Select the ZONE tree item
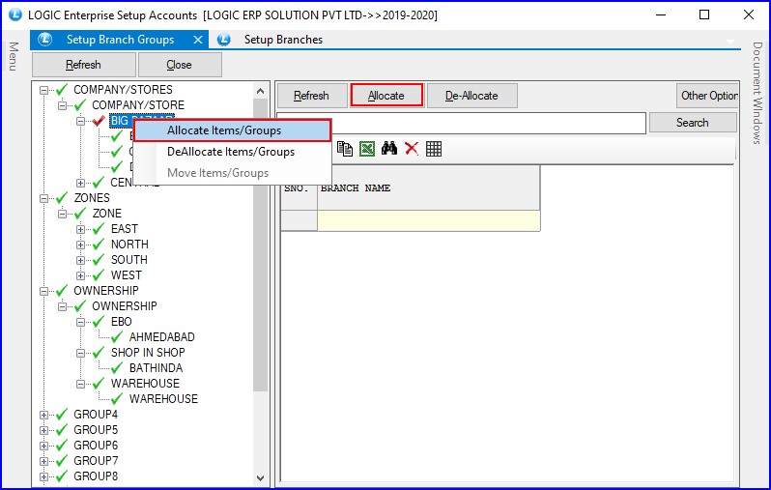The width and height of the screenshot is (771, 490). click(x=106, y=214)
